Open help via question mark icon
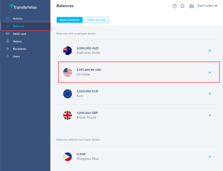223x171 pixels. [x=175, y=6]
